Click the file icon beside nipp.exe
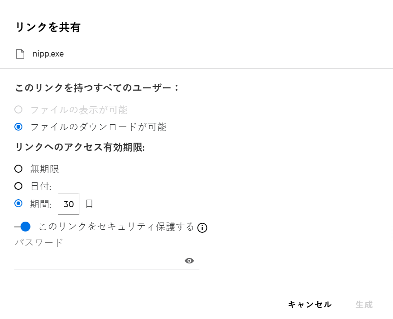393x319 pixels. click(20, 54)
